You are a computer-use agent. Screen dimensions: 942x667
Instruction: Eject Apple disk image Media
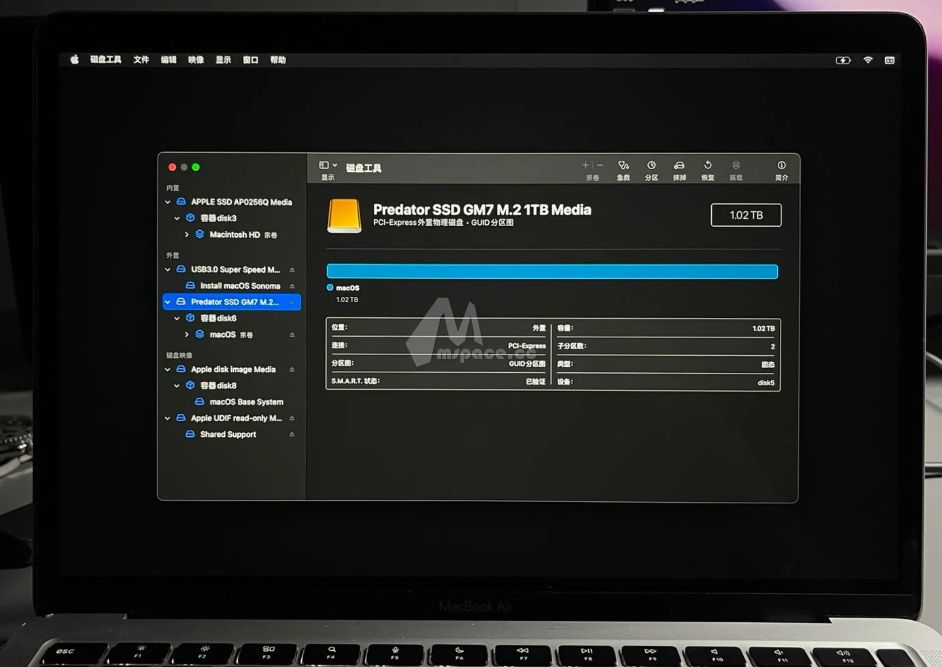click(292, 370)
